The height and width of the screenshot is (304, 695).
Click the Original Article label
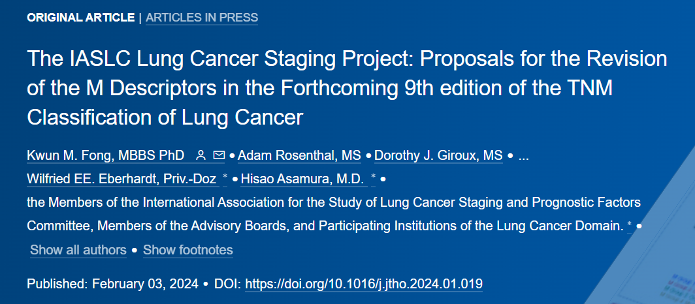point(81,18)
